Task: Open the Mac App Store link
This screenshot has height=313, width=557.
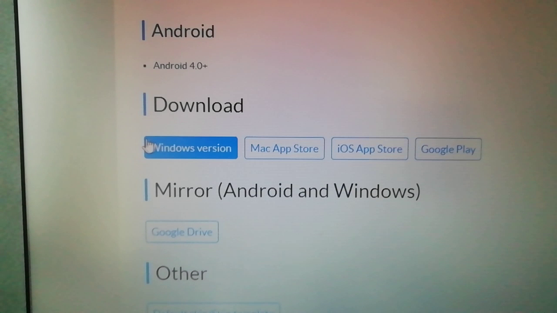Action: tap(284, 148)
